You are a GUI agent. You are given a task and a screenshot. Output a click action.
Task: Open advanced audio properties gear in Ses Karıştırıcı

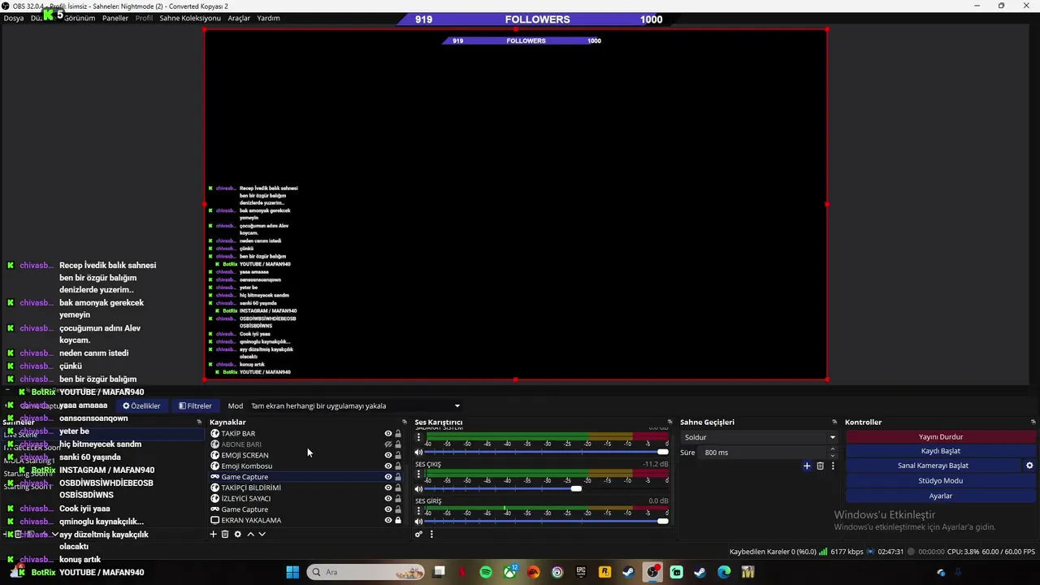(418, 534)
